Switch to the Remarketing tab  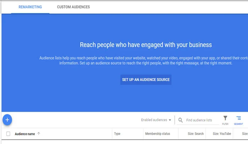coord(30,7)
